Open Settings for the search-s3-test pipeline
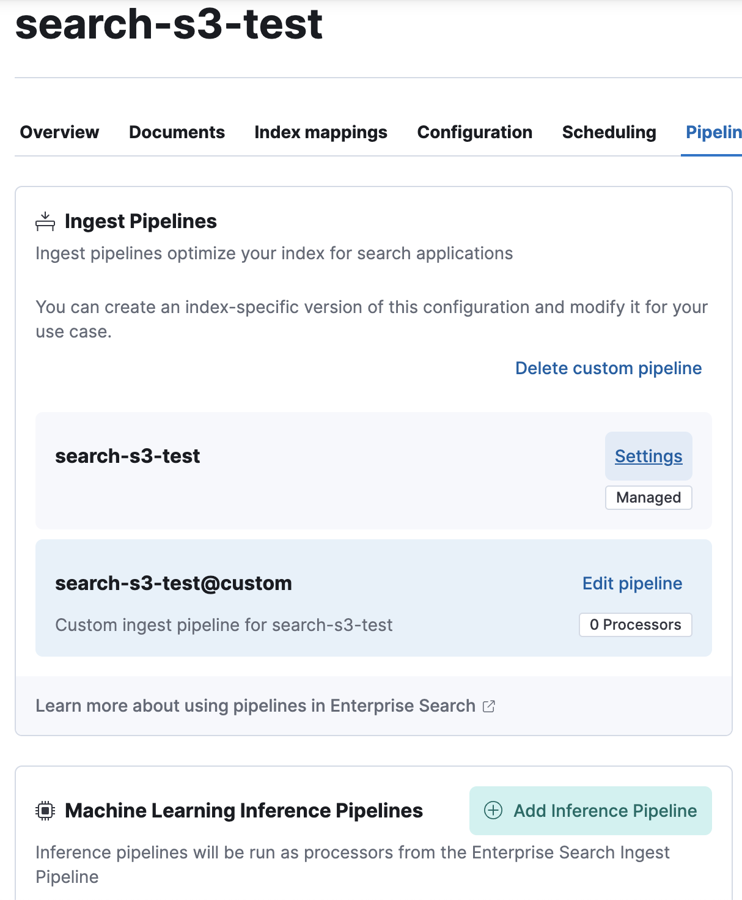The image size is (742, 900). point(648,456)
